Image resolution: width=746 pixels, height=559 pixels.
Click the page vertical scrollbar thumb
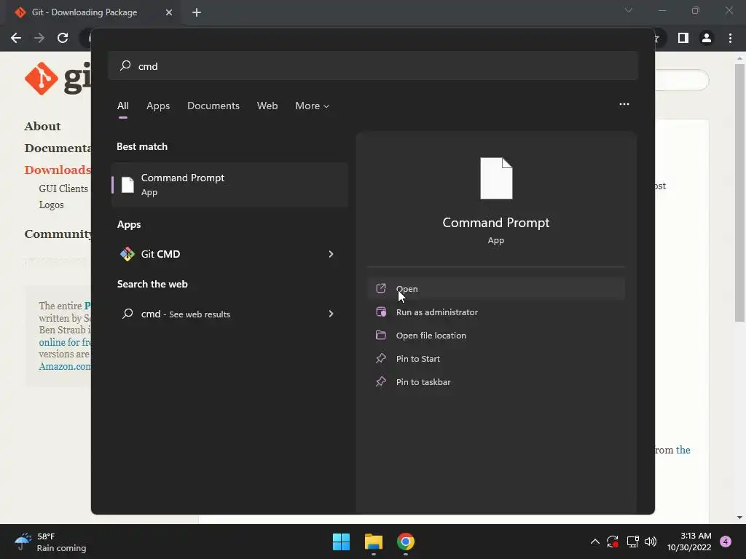[x=739, y=192]
